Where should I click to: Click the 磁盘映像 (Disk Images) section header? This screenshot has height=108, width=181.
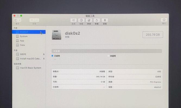18,64
